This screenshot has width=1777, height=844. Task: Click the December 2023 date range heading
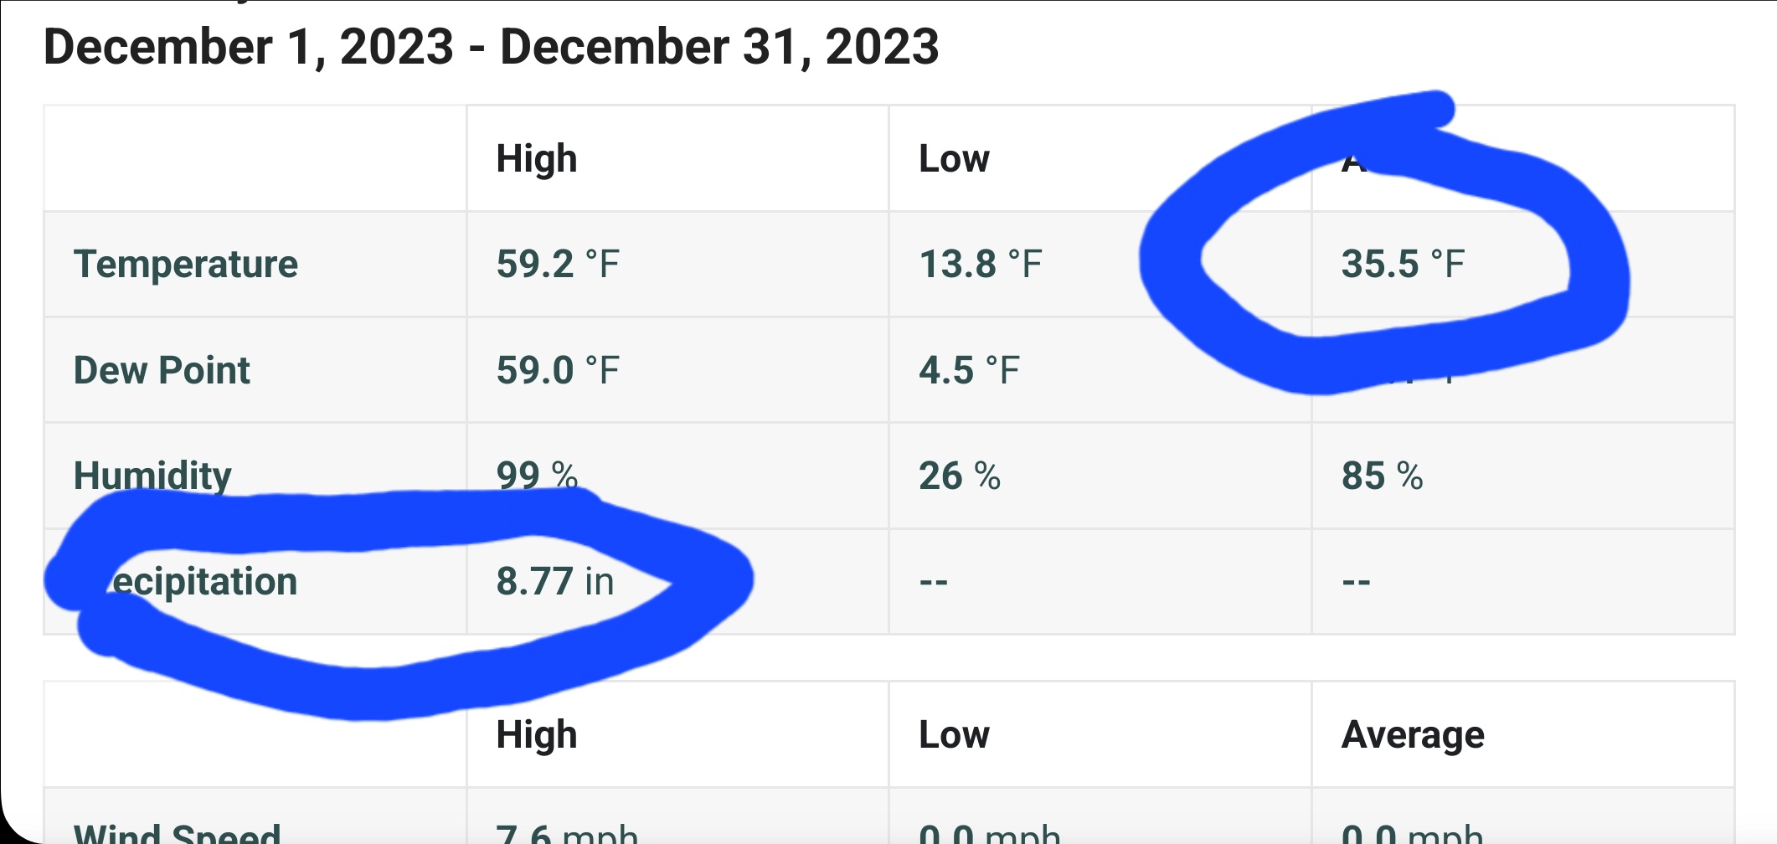tap(491, 47)
